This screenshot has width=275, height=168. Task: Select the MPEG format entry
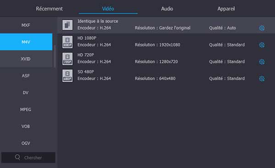click(26, 109)
